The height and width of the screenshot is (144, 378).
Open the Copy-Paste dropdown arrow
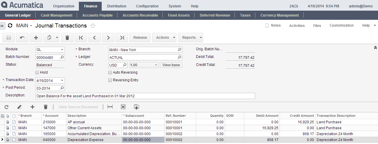57,38
